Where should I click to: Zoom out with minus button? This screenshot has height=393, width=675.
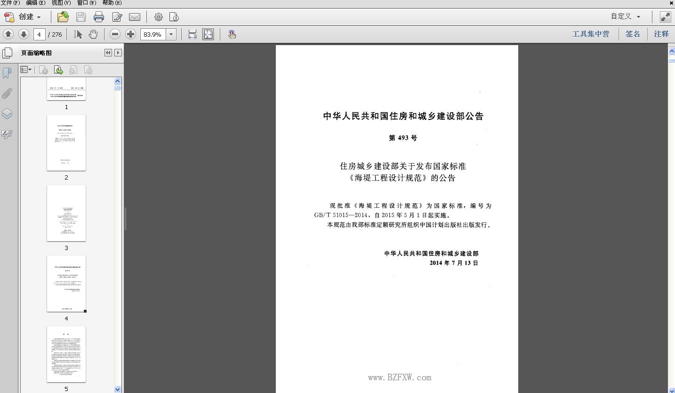pyautogui.click(x=115, y=34)
